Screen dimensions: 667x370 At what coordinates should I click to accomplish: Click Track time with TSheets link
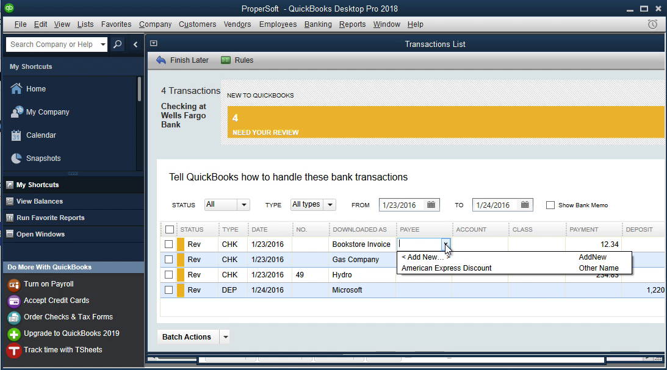[x=63, y=350]
